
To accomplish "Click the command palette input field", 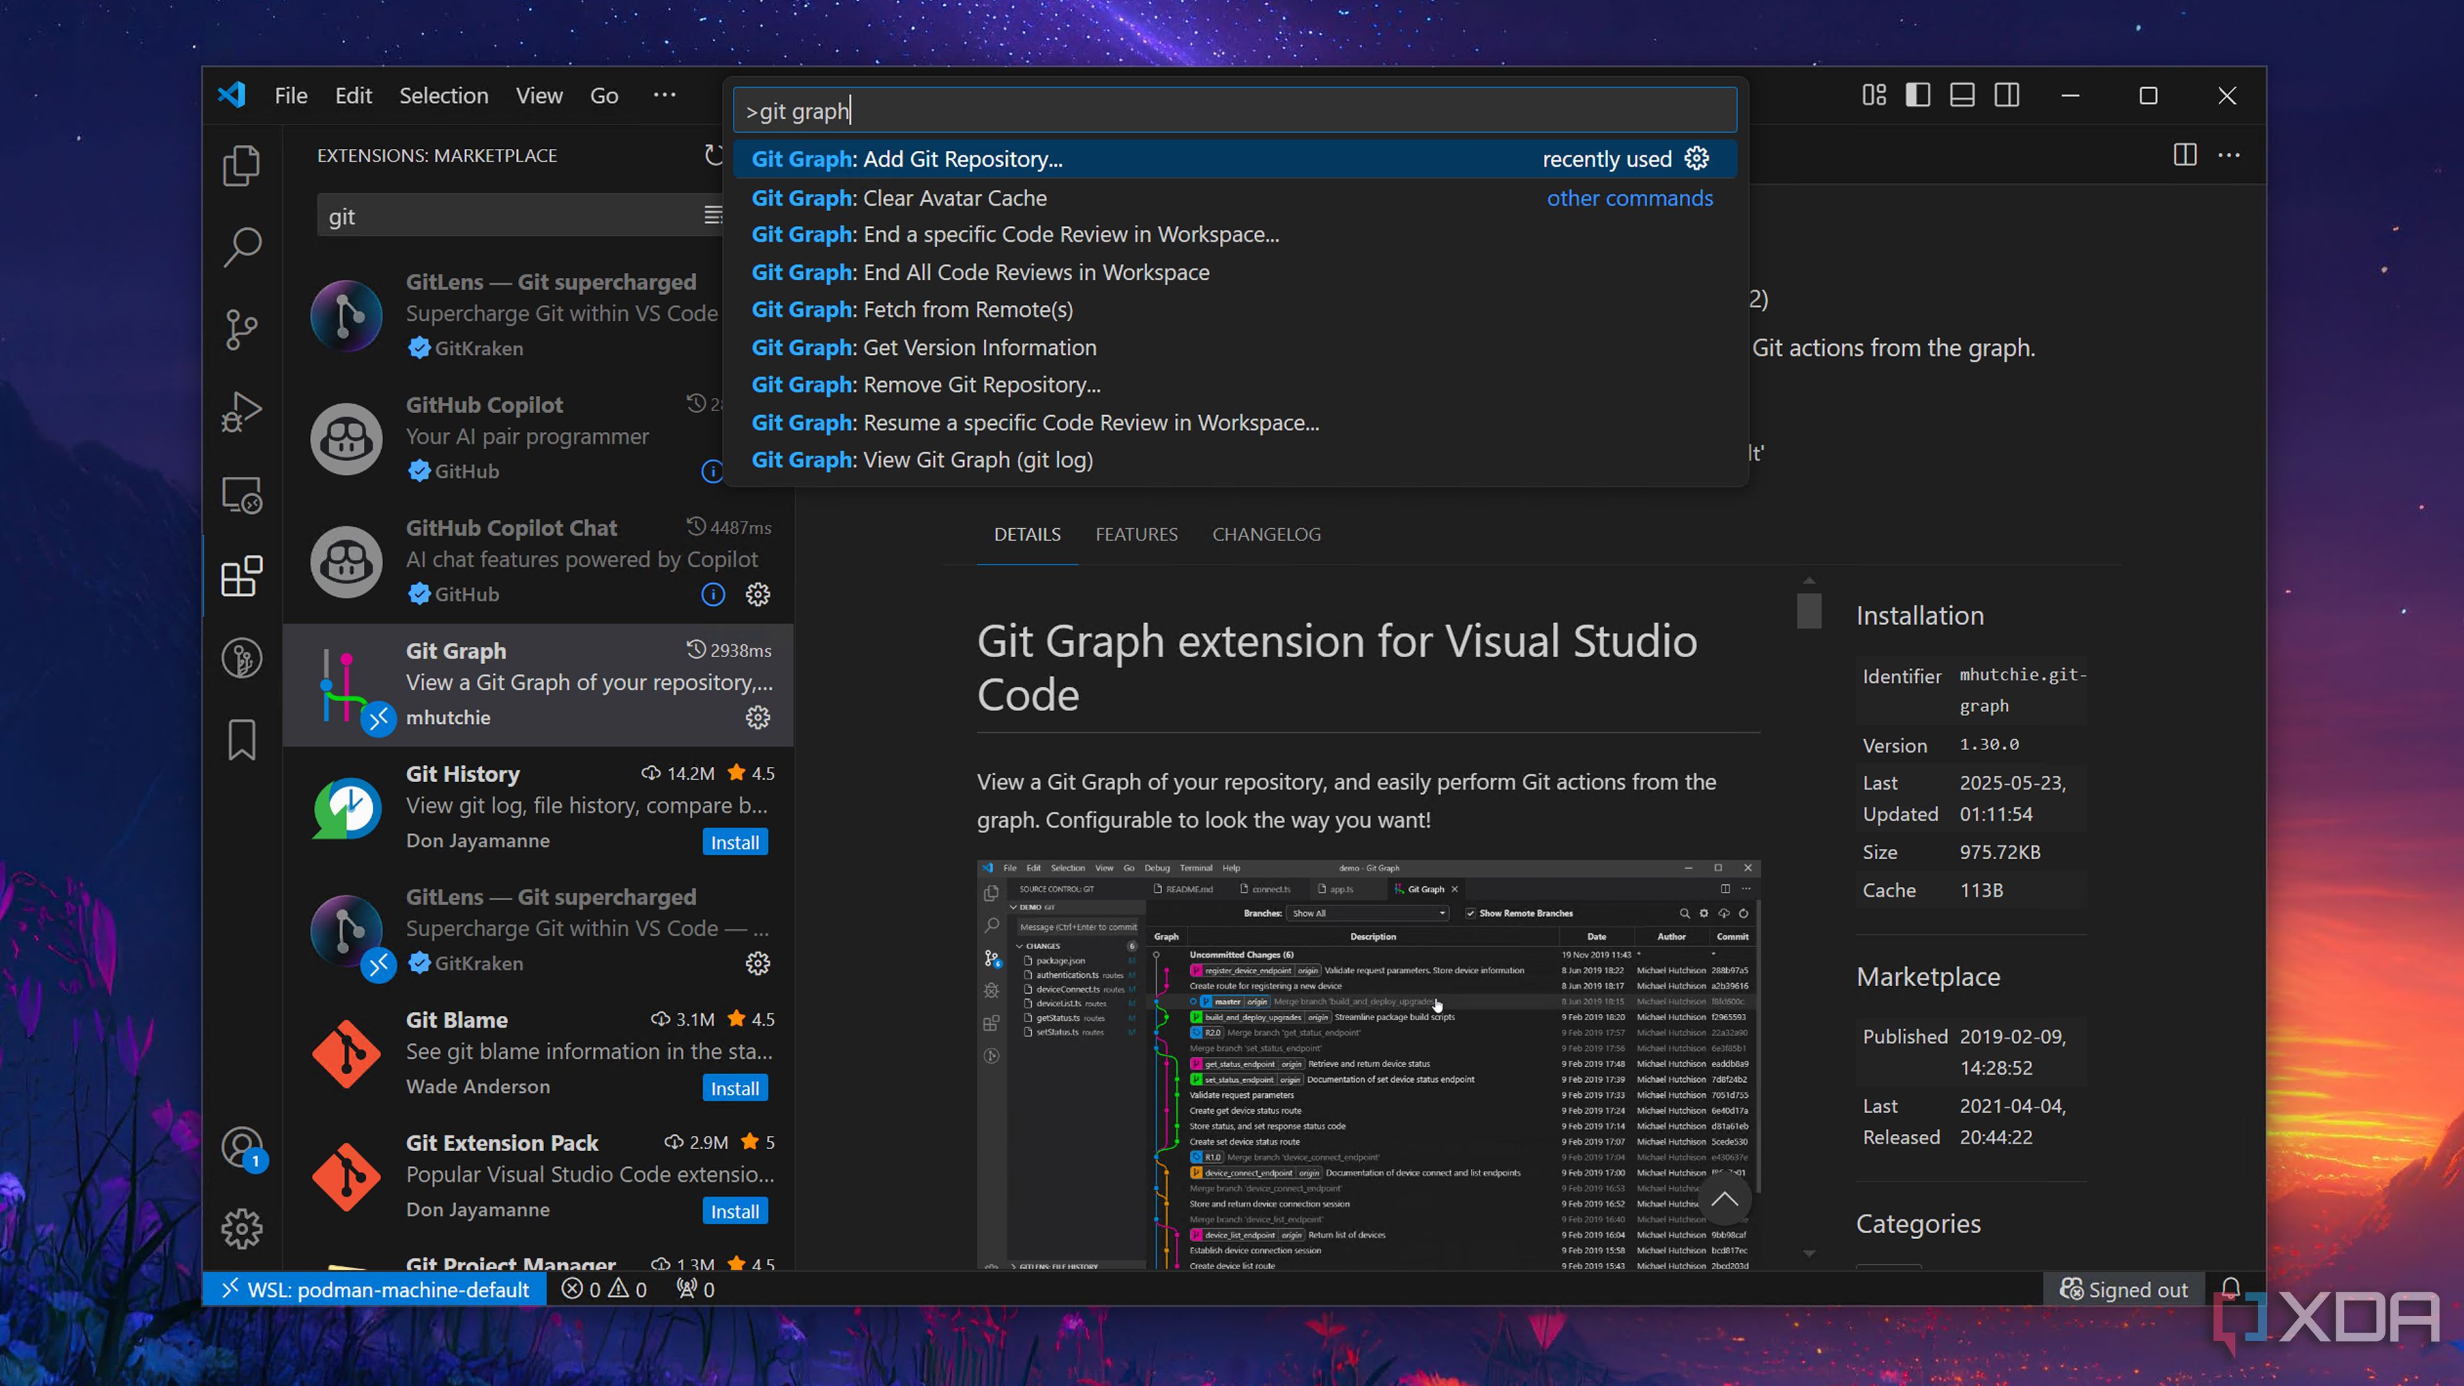I will [1234, 111].
